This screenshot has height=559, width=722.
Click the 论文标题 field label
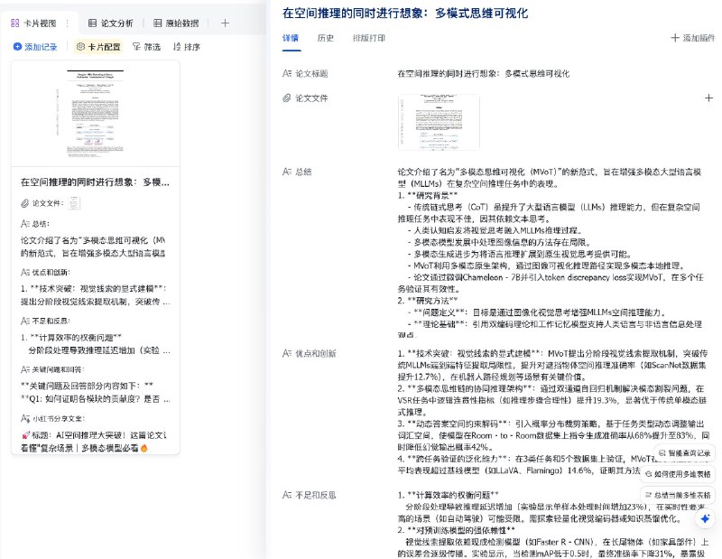click(305, 73)
